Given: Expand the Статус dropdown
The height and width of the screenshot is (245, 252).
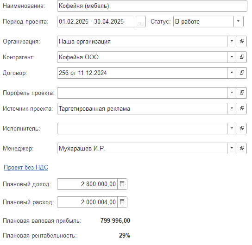Looking at the screenshot, I should 239,21.
